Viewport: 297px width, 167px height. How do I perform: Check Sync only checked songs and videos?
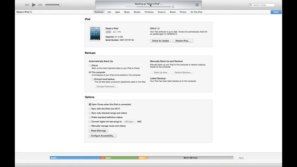point(90,113)
